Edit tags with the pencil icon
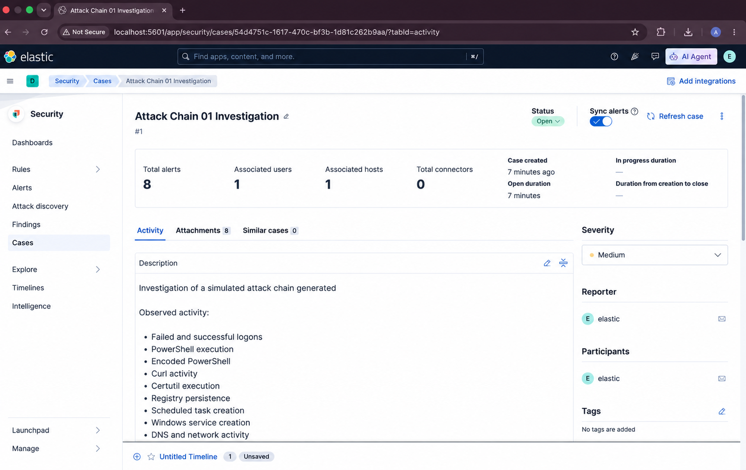The image size is (746, 470). (x=721, y=411)
